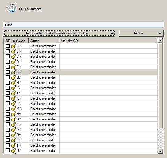This screenshot has height=158, width=167.
Task: Click the lock icon for drive R:\
Action: click(14, 135)
